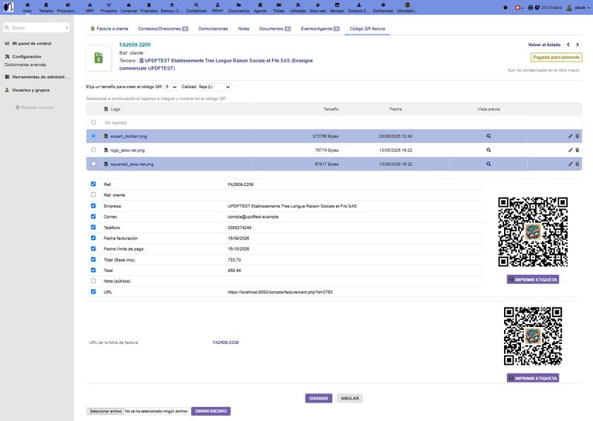Click the GRABAR button
The image size is (593, 421).
[x=319, y=398]
